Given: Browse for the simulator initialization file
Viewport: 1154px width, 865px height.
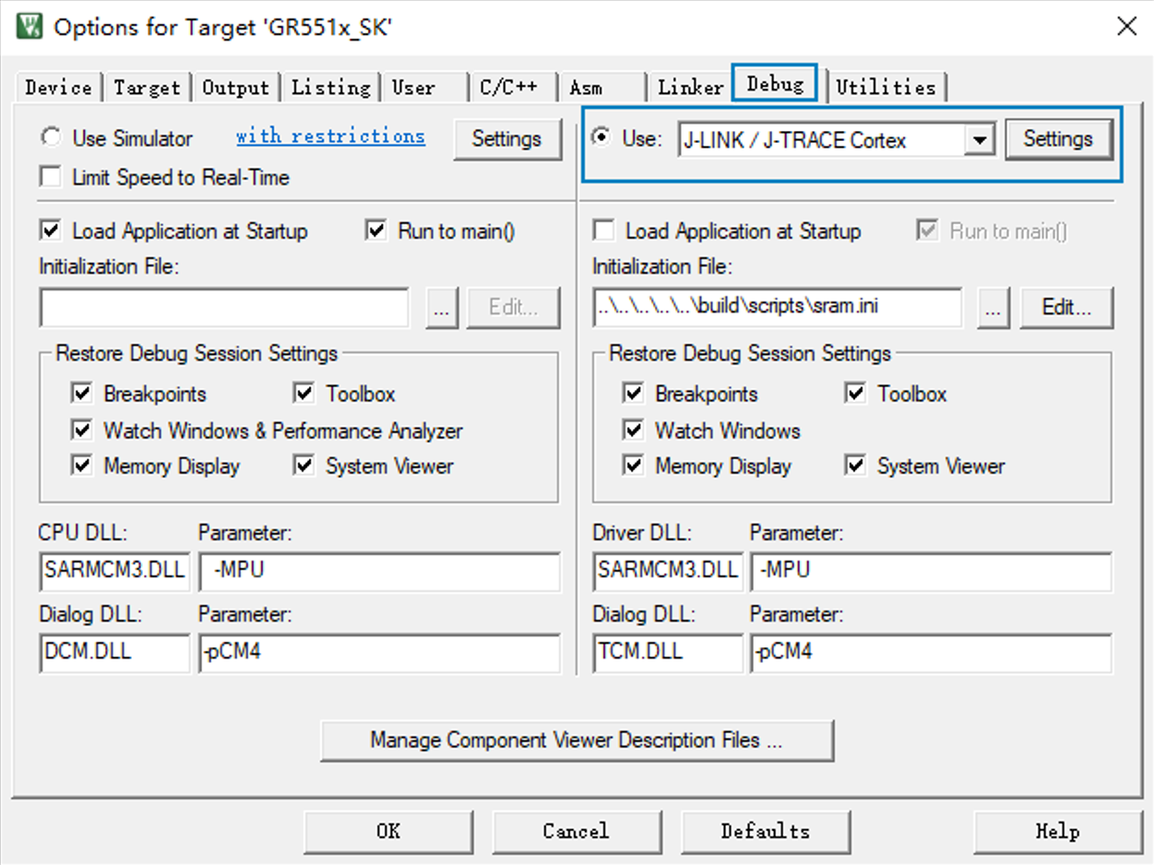Looking at the screenshot, I should point(442,308).
